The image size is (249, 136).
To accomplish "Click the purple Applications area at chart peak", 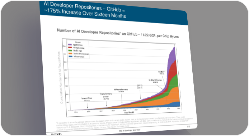I will tap(172, 55).
